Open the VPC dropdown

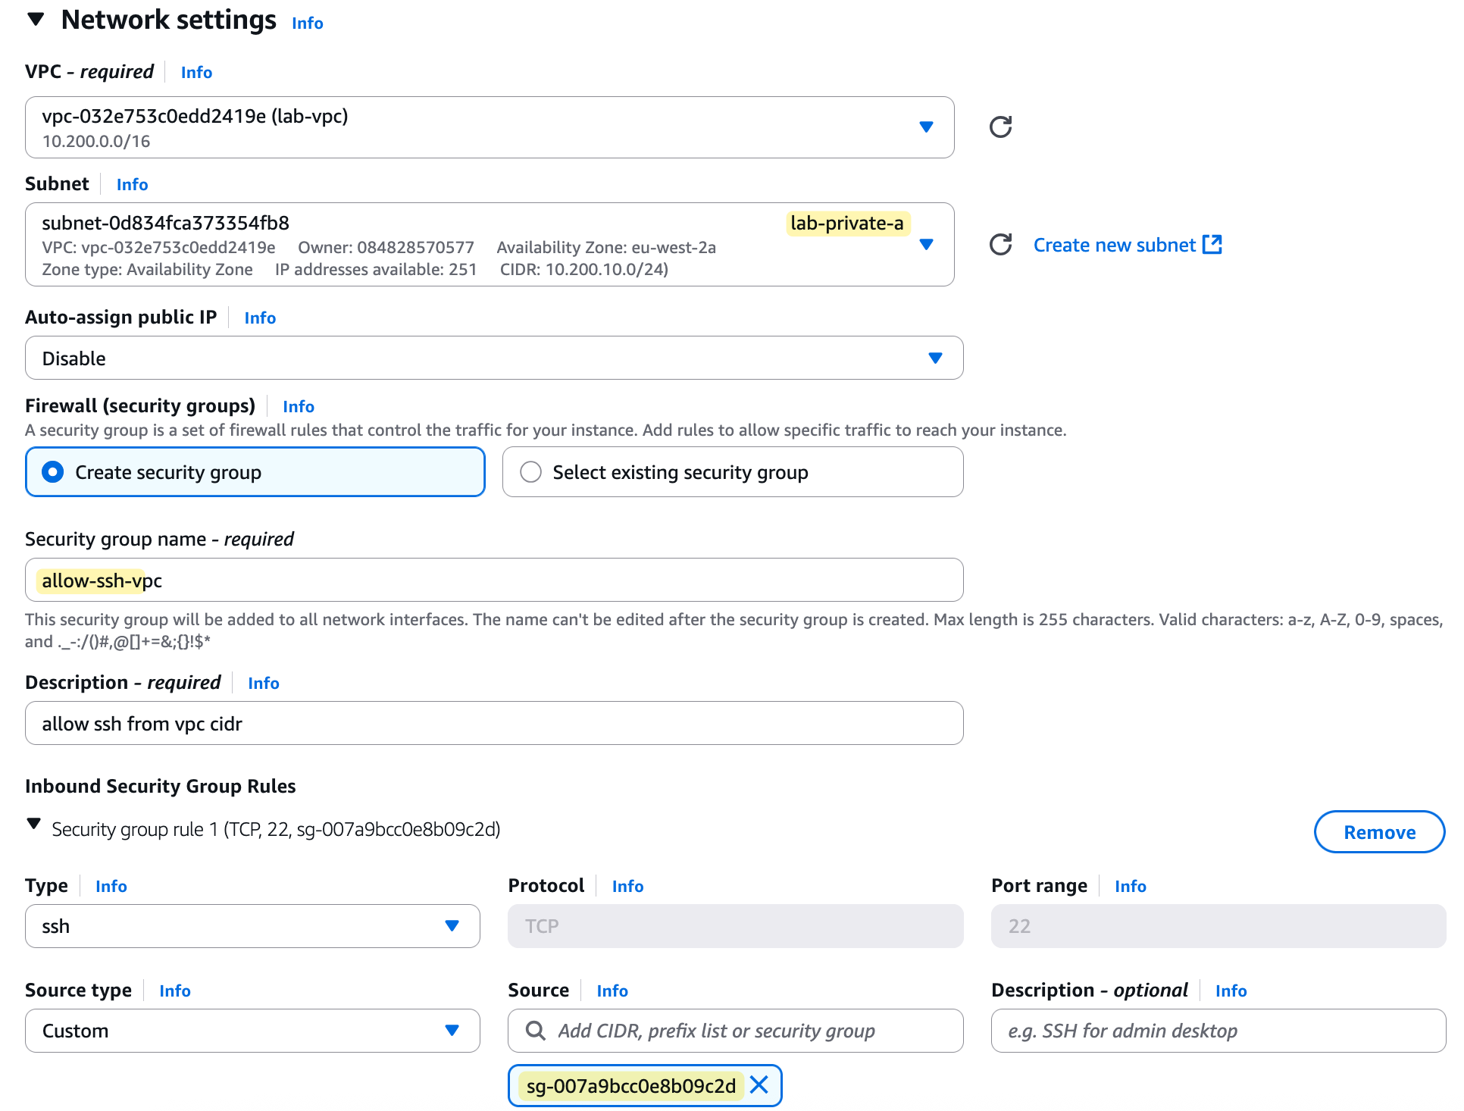tap(927, 127)
